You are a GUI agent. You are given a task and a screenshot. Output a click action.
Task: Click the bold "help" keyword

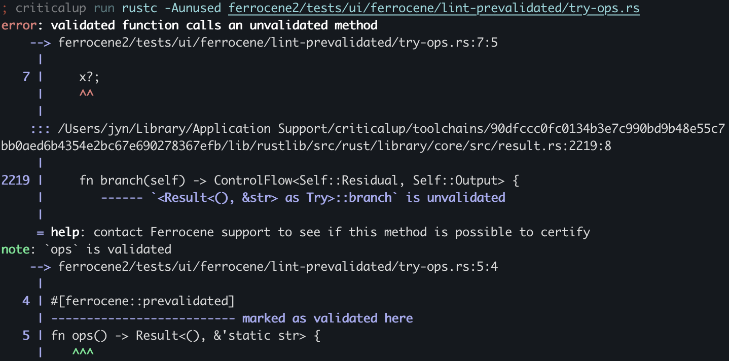point(65,232)
